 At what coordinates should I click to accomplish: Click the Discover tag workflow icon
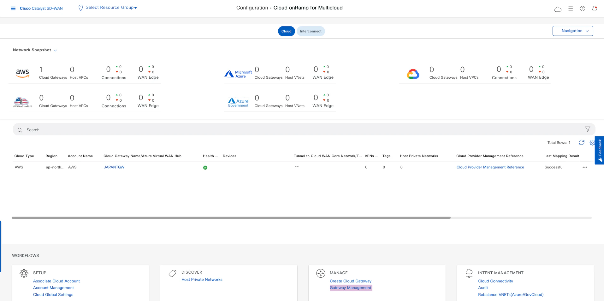[x=172, y=273]
